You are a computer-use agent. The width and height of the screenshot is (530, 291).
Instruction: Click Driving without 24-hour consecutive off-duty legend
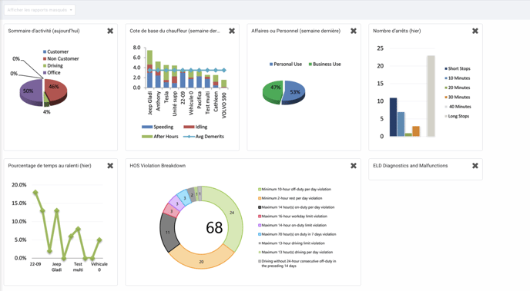(x=297, y=263)
